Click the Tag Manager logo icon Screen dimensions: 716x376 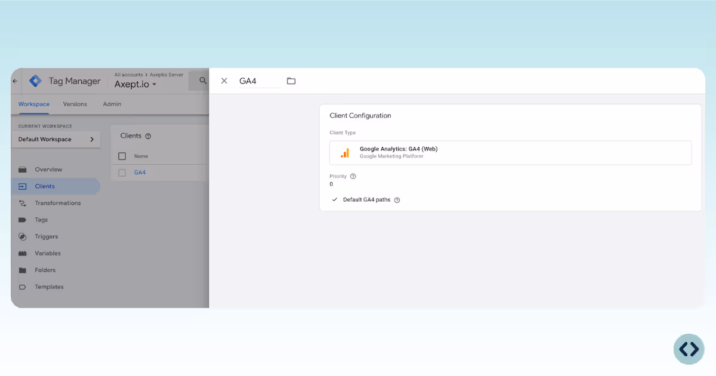pos(36,81)
